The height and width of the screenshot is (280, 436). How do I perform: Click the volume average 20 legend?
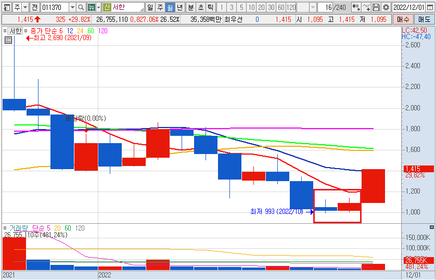pos(57,228)
